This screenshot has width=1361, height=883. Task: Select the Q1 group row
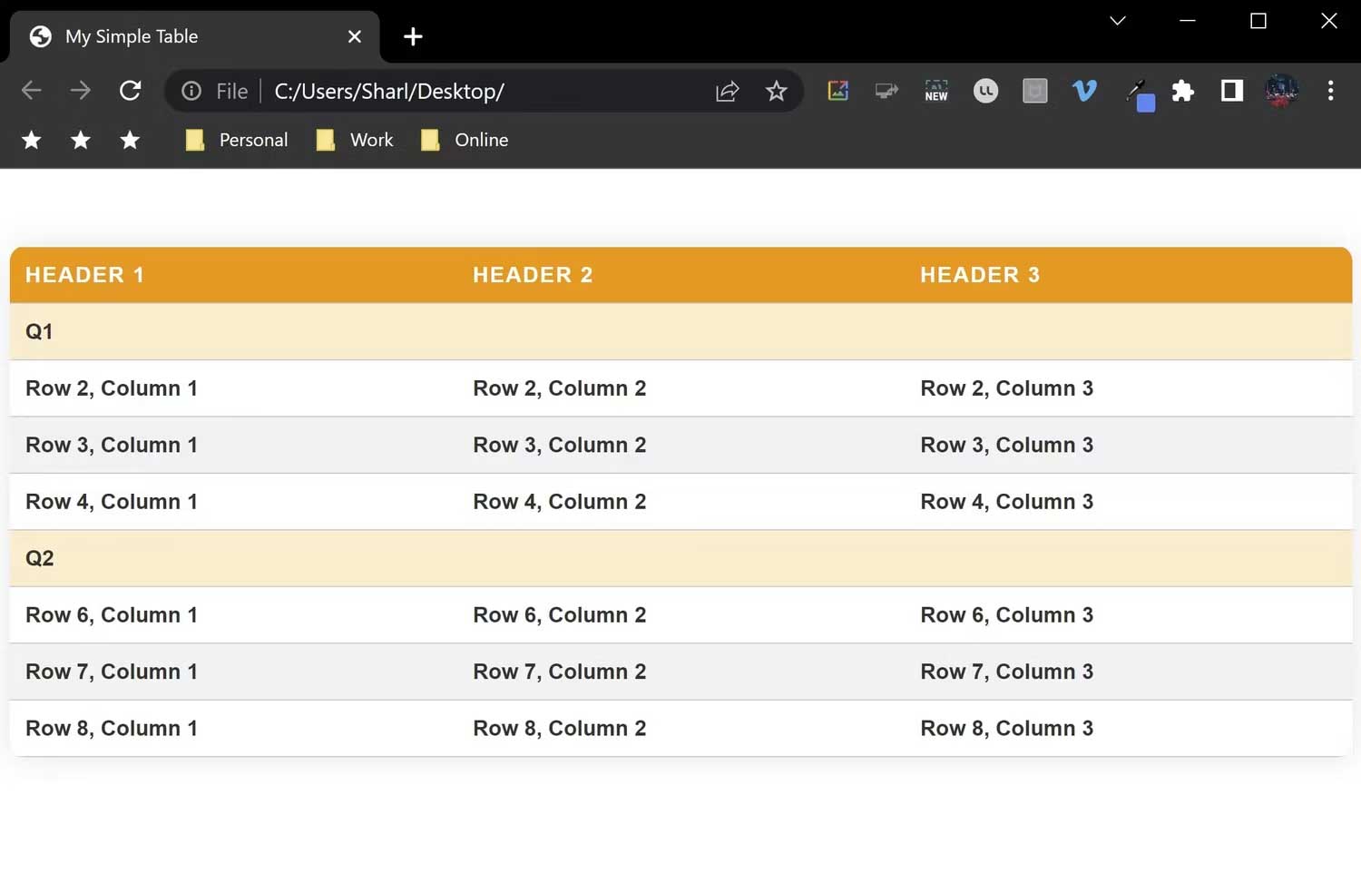[x=680, y=331]
